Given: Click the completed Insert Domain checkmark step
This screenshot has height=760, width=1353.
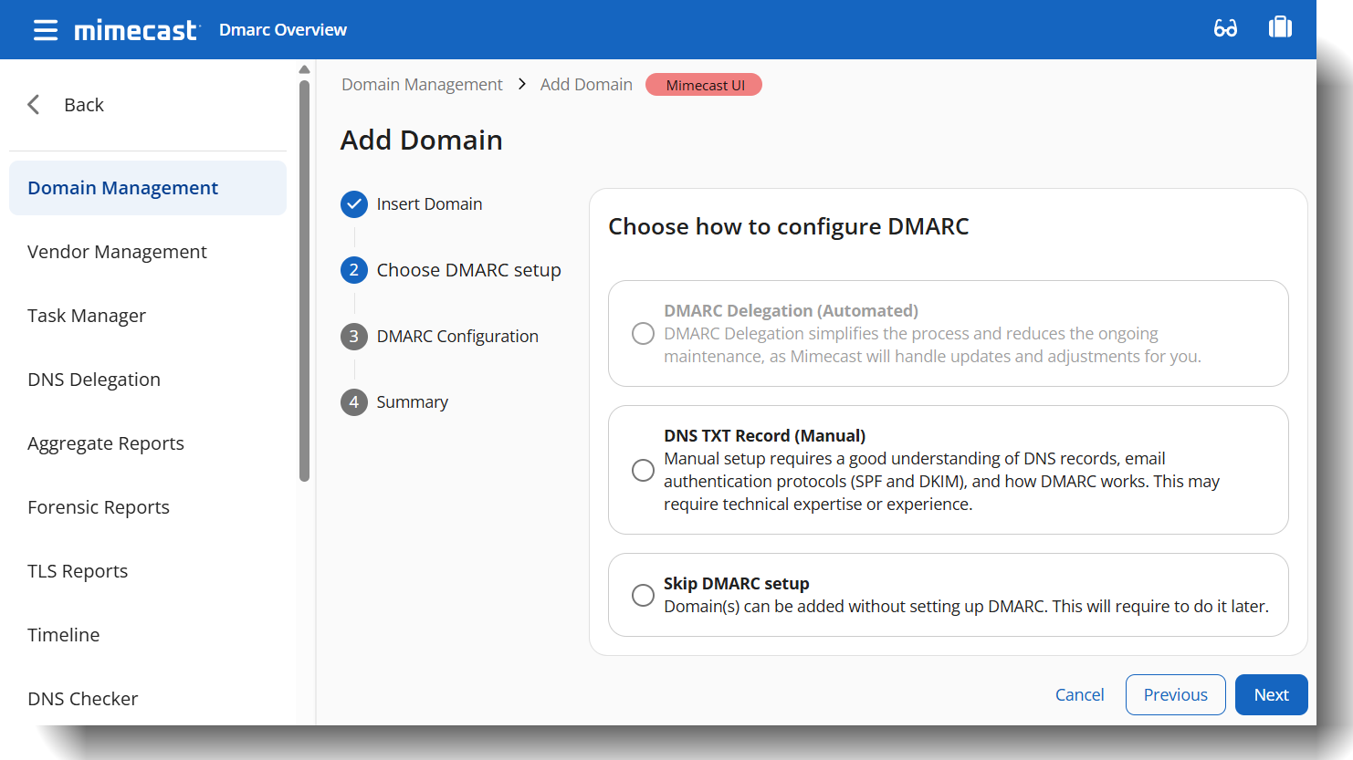Looking at the screenshot, I should pos(354,204).
